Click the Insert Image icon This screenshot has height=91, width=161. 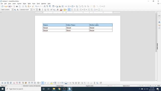[57, 6]
